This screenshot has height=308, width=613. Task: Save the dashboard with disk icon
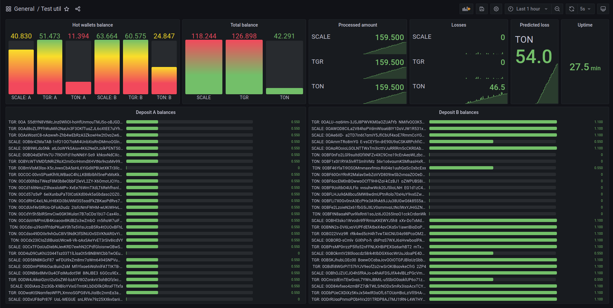(x=482, y=9)
